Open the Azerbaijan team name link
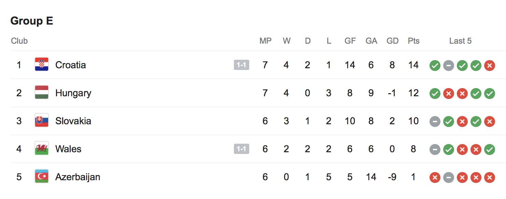Viewport: 506px width, 199px height. click(78, 177)
